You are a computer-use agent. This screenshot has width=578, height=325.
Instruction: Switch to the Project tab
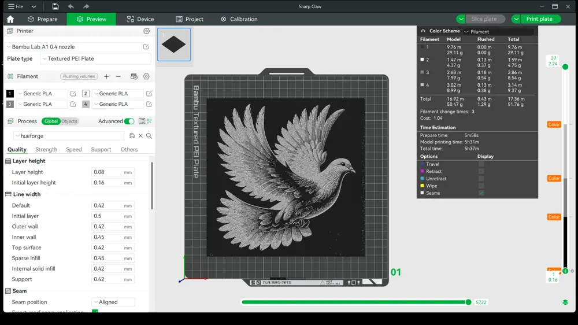coord(190,19)
